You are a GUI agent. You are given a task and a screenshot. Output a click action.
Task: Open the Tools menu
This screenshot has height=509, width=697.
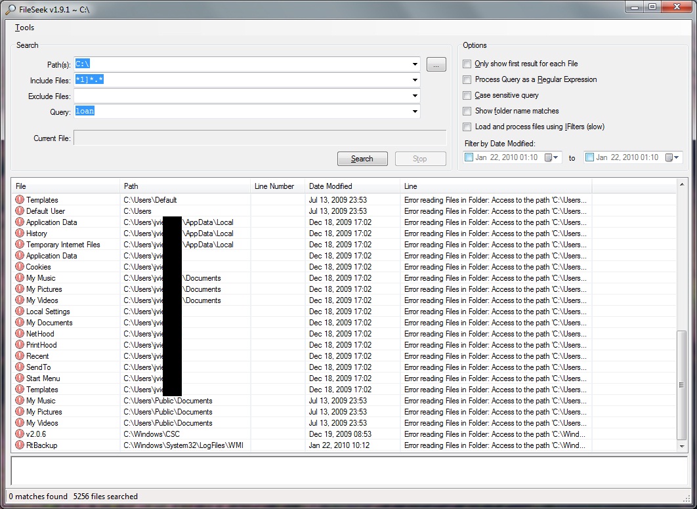[25, 28]
